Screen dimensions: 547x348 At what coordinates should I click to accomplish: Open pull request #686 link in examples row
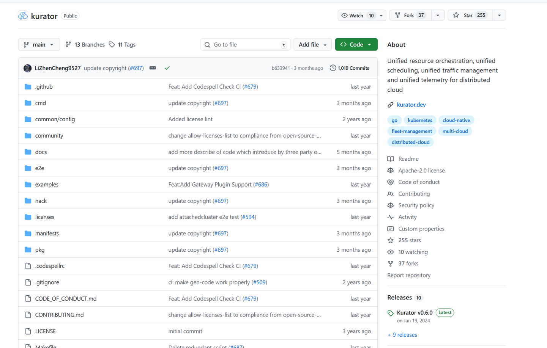point(261,185)
